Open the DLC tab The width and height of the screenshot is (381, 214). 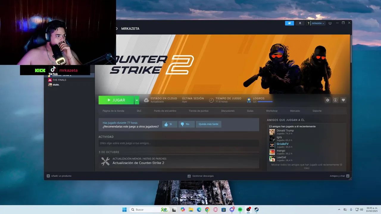[x=139, y=111]
